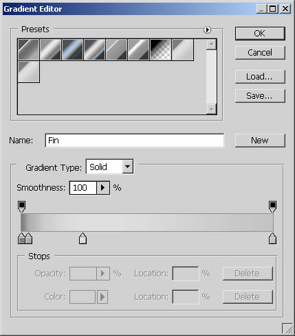Click the Smoothness value field
The height and width of the screenshot is (336, 295).
83,188
